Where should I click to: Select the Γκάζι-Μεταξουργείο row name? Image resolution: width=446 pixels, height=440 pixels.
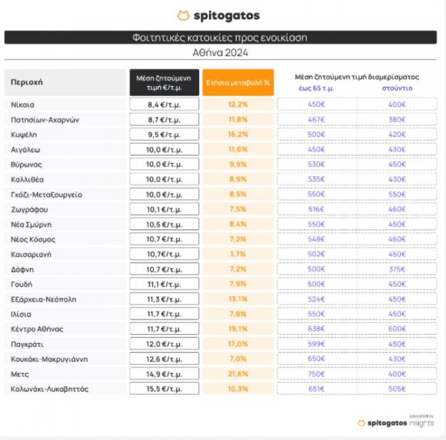[x=47, y=194]
